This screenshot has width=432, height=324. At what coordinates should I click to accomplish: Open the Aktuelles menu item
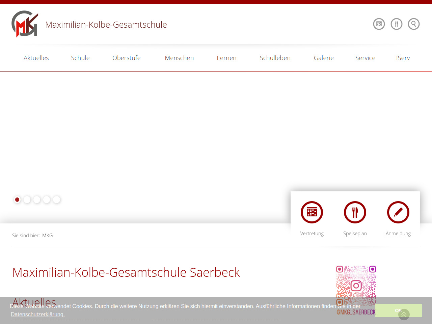point(36,58)
